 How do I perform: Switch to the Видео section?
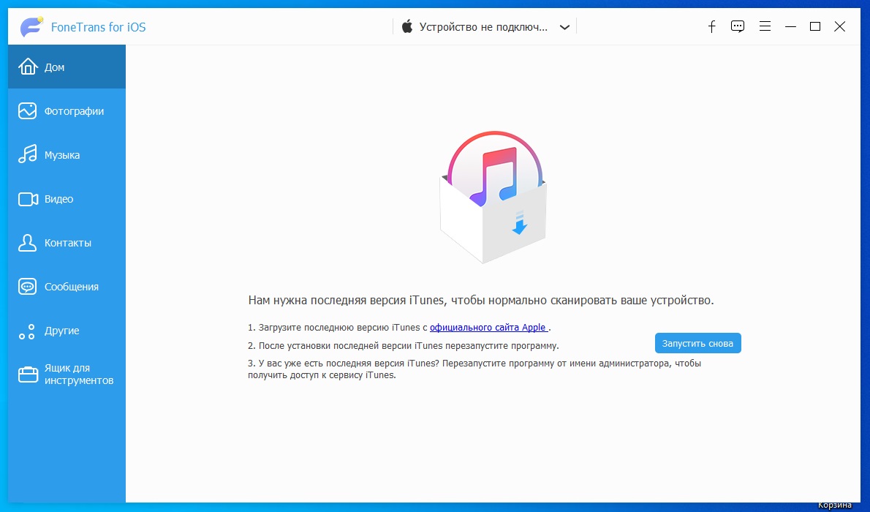point(67,198)
